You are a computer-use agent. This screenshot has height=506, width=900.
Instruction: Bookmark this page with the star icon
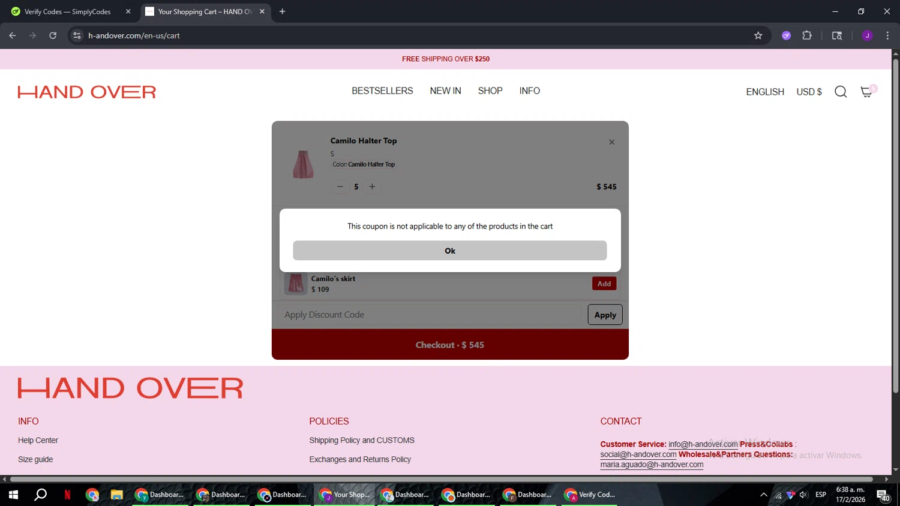[758, 35]
